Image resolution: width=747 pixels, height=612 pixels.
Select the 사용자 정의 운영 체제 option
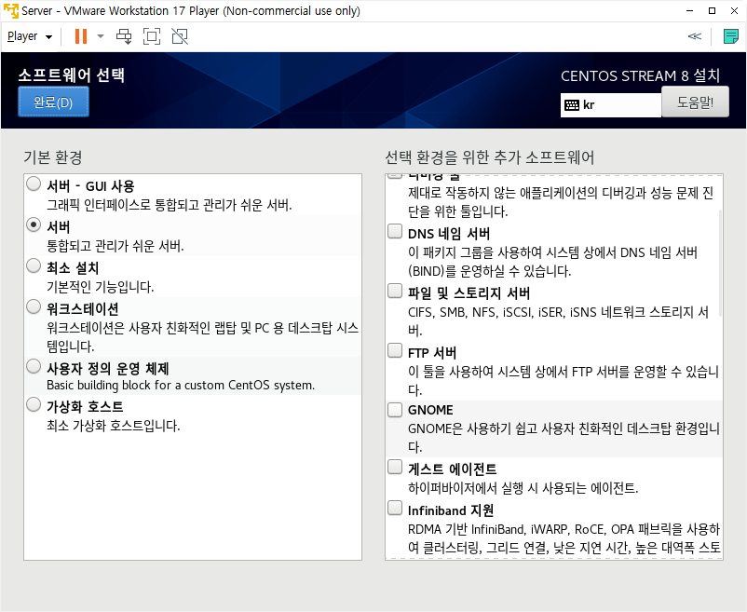(x=34, y=366)
